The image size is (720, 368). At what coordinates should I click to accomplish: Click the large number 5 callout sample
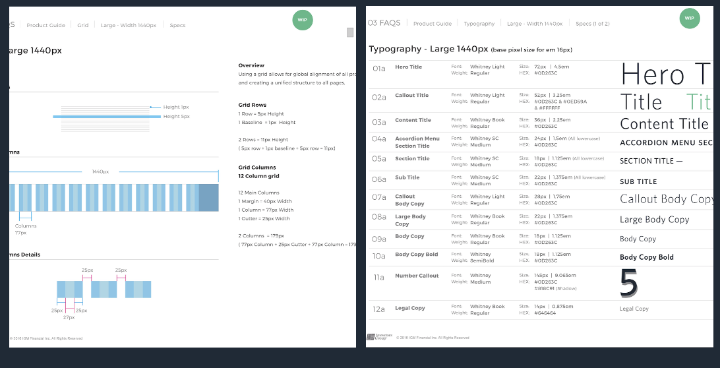629,284
